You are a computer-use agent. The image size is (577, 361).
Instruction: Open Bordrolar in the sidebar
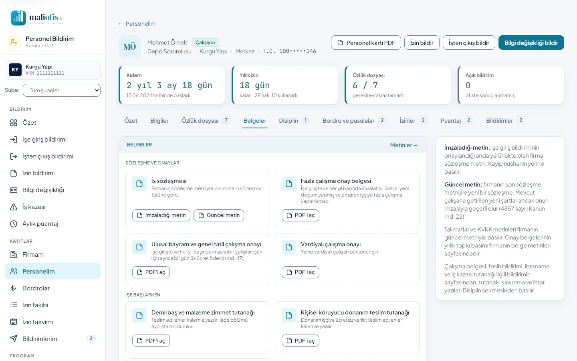(52, 288)
